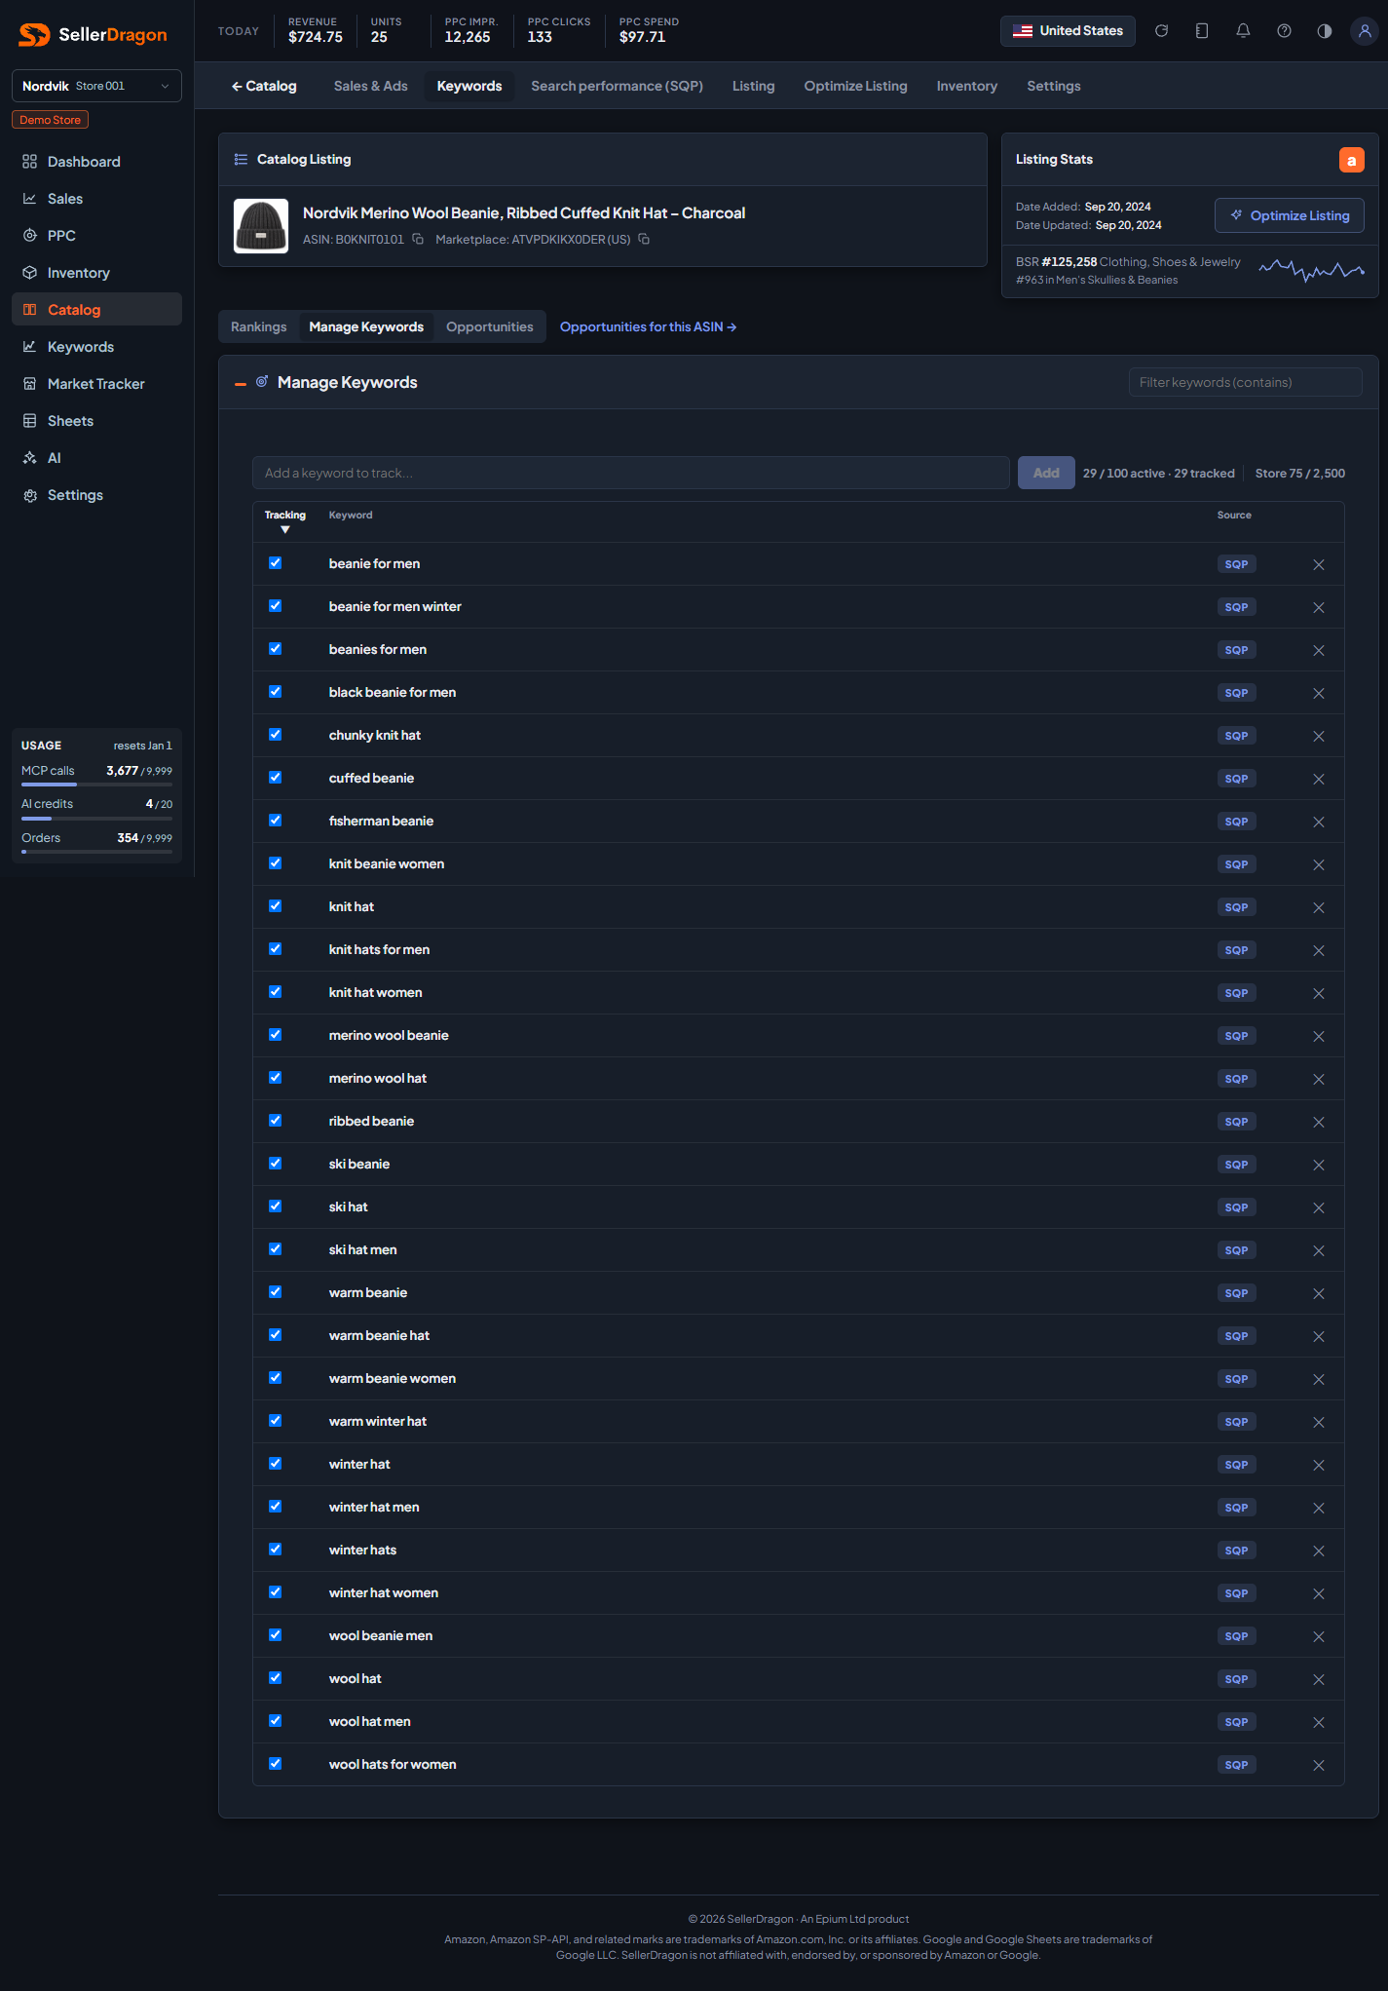This screenshot has width=1388, height=1991.
Task: Open the Sales & Ads tab
Action: click(x=370, y=86)
